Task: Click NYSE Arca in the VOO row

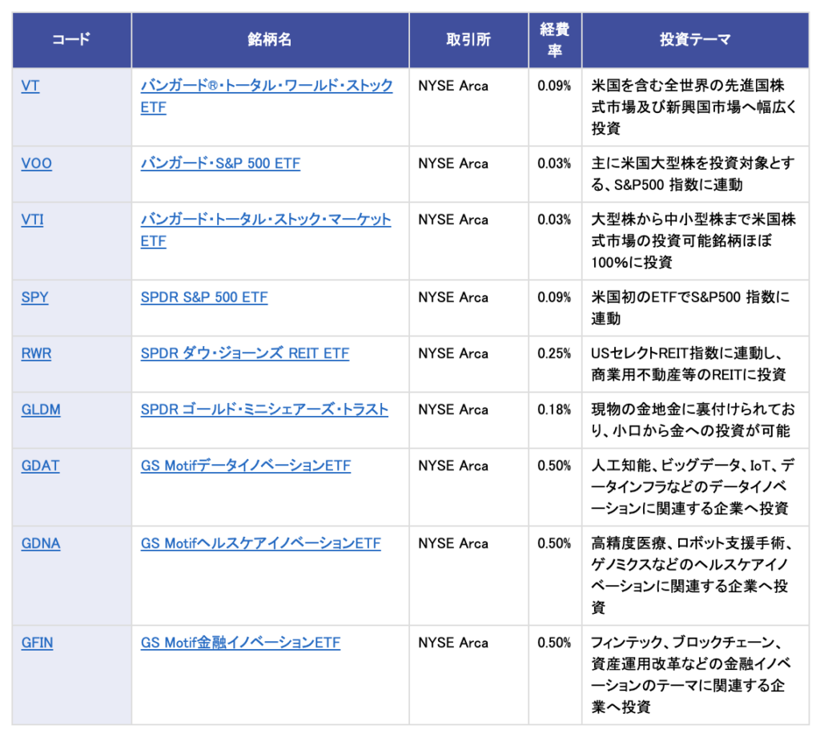Action: [453, 163]
